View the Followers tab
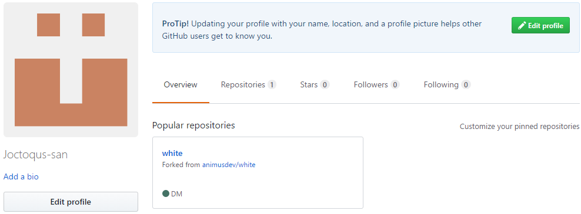This screenshot has height=214, width=581. (x=376, y=84)
